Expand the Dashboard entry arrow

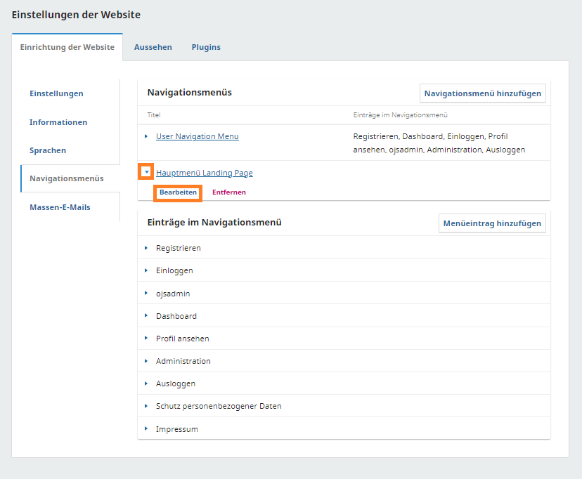coord(146,315)
